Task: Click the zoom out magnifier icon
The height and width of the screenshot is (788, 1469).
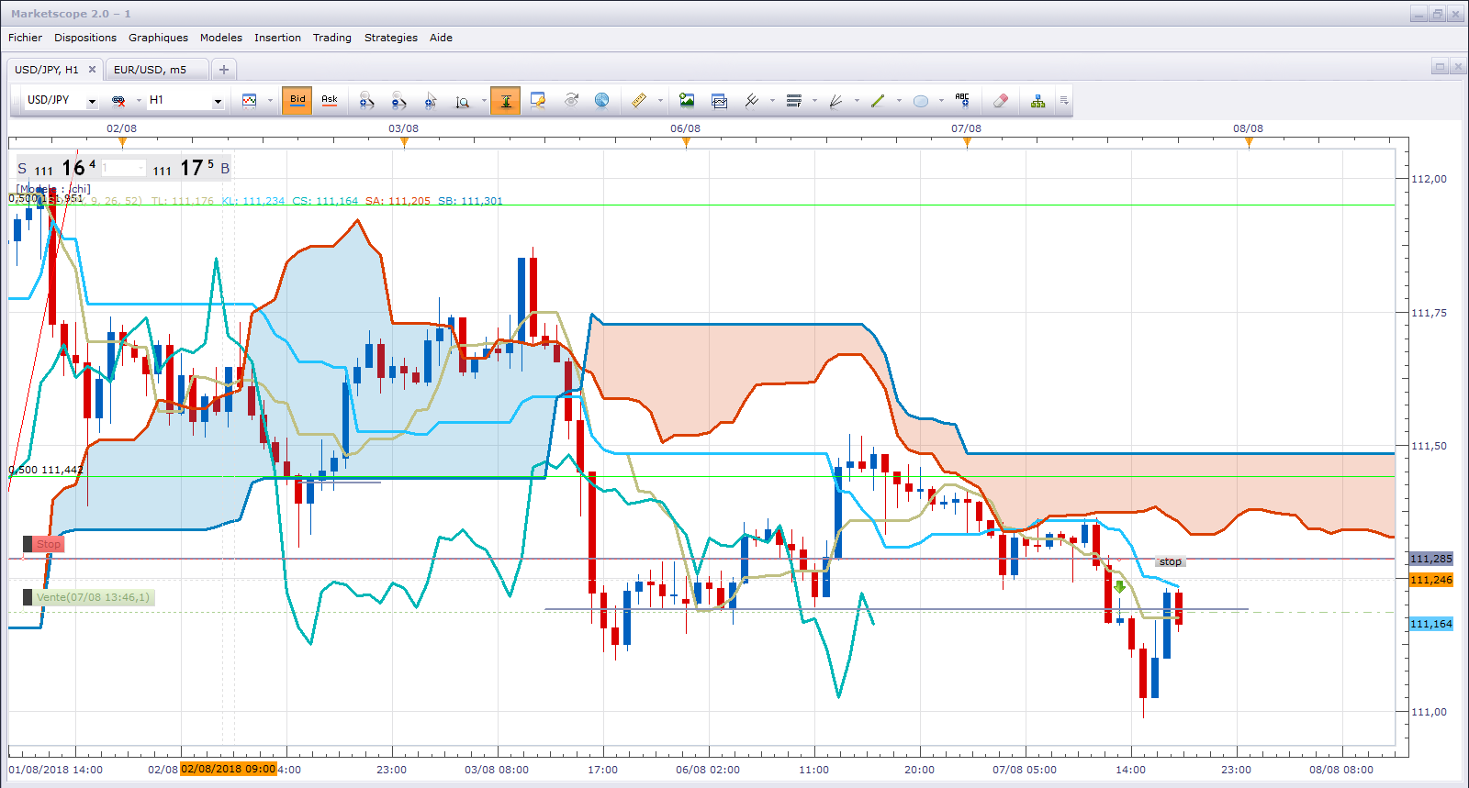Action: click(x=398, y=101)
